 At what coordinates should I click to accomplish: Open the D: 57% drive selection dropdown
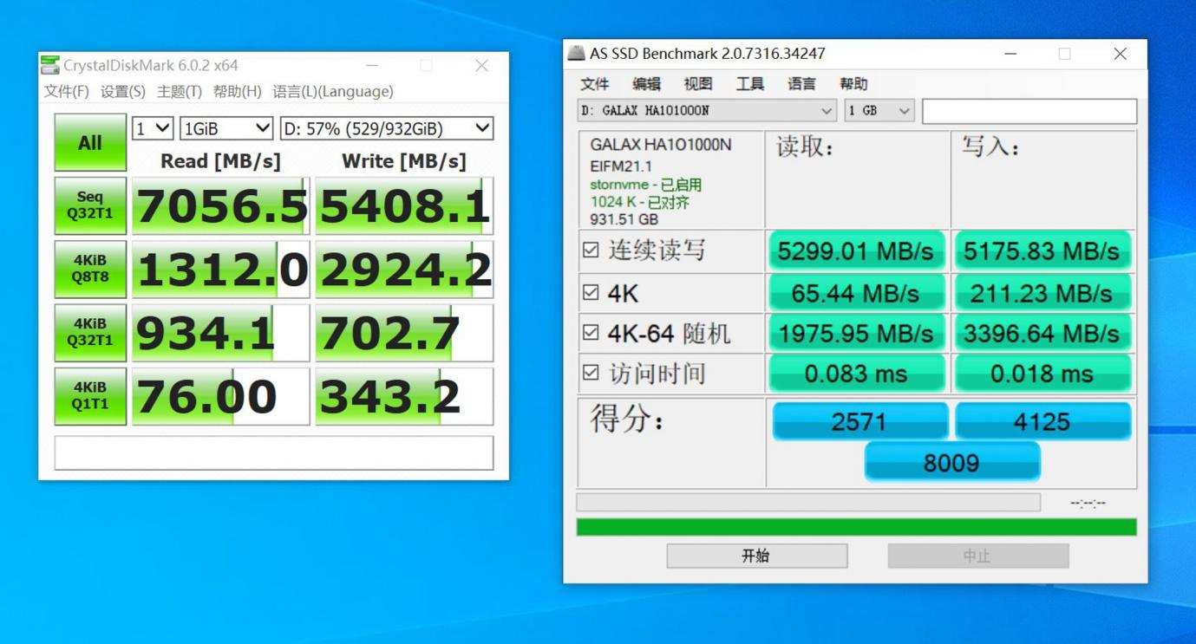pos(387,128)
